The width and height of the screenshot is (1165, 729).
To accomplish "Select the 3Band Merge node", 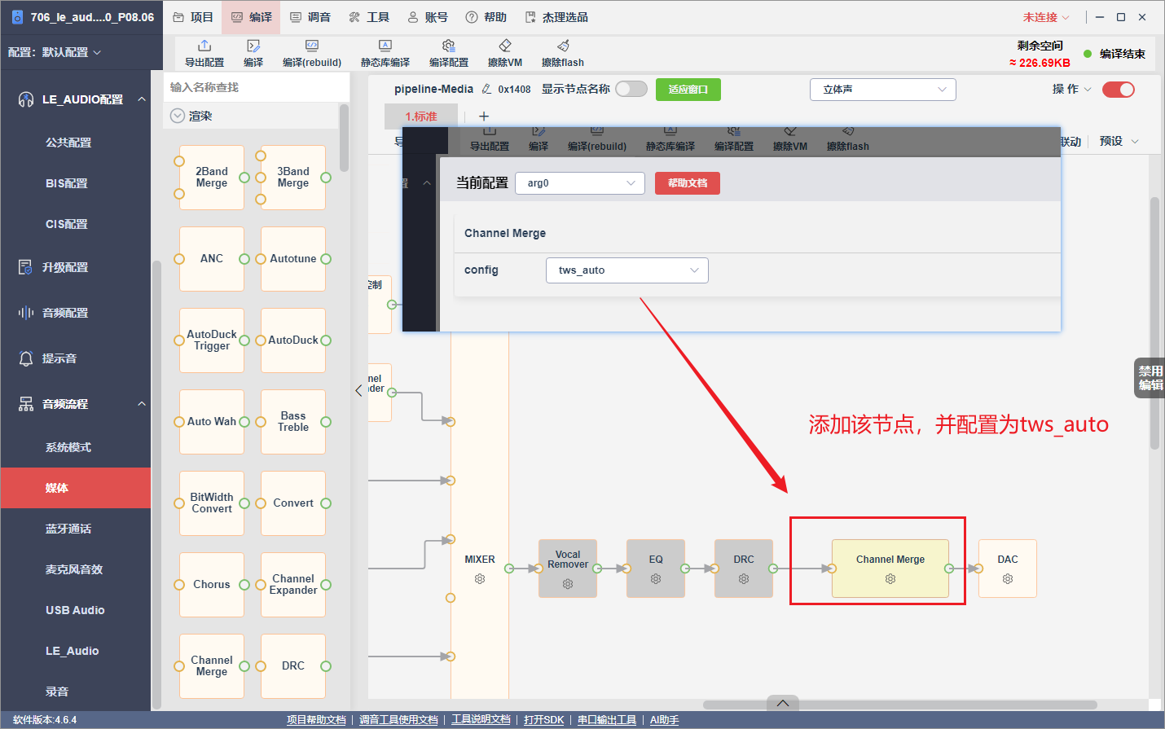I will [x=293, y=178].
